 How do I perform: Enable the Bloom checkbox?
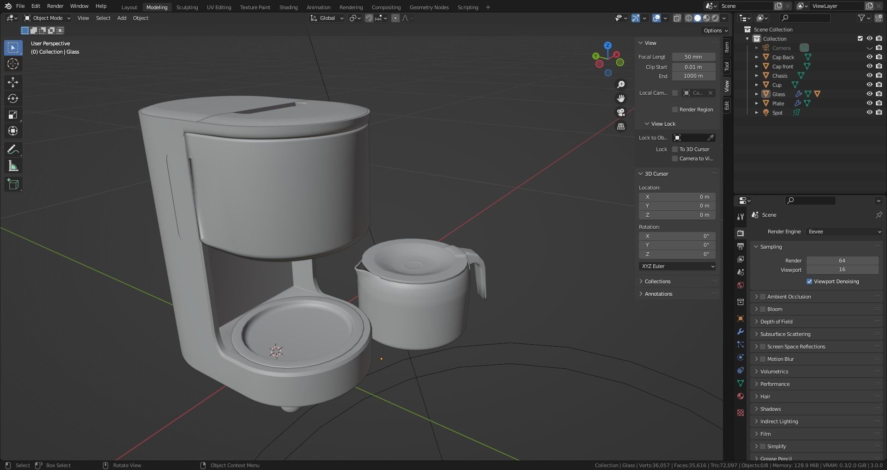coord(763,309)
